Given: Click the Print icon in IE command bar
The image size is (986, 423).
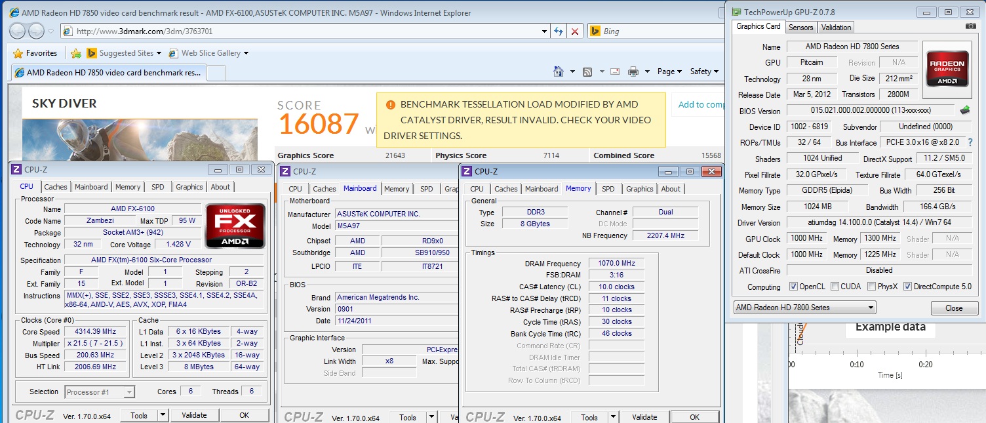Looking at the screenshot, I should pyautogui.click(x=633, y=71).
